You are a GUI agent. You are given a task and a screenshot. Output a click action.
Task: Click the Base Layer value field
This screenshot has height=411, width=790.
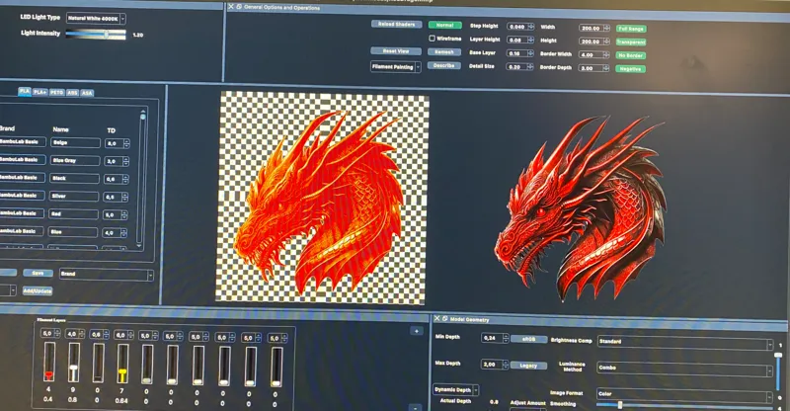tap(520, 53)
